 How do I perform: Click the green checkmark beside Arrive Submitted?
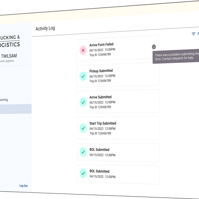[x=83, y=102]
